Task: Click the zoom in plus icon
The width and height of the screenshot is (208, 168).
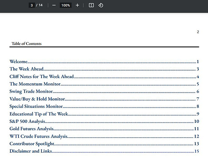Action: pos(77,5)
